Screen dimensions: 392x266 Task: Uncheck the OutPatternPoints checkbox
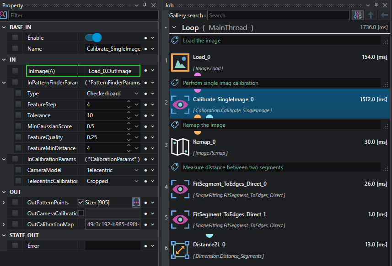tap(81, 202)
